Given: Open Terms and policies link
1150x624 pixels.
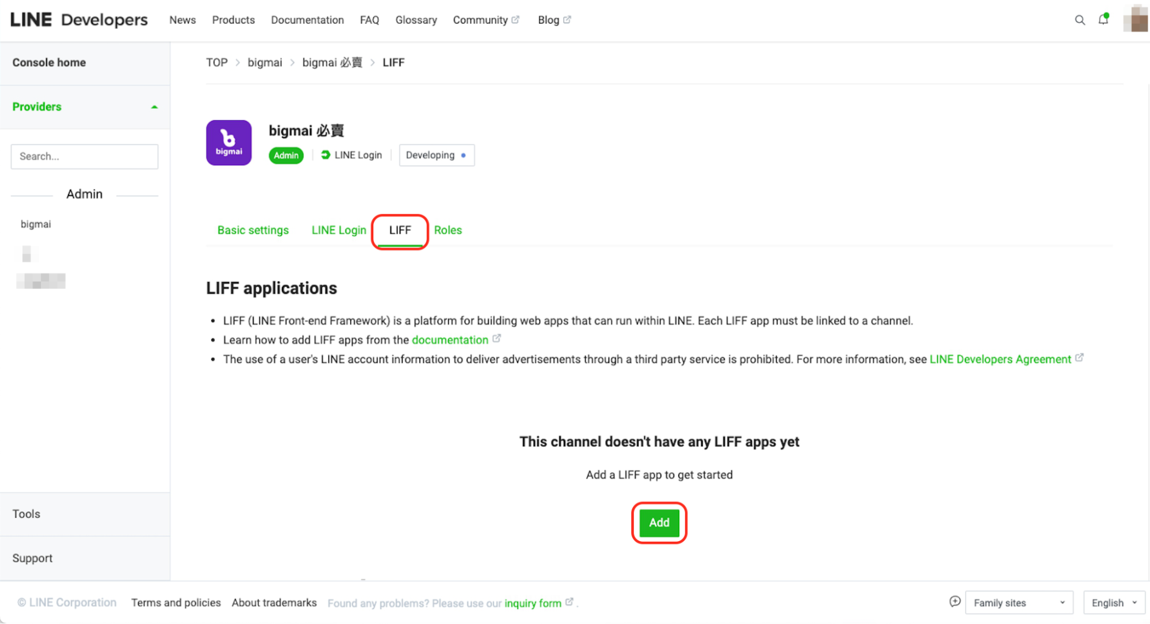Looking at the screenshot, I should click(176, 603).
